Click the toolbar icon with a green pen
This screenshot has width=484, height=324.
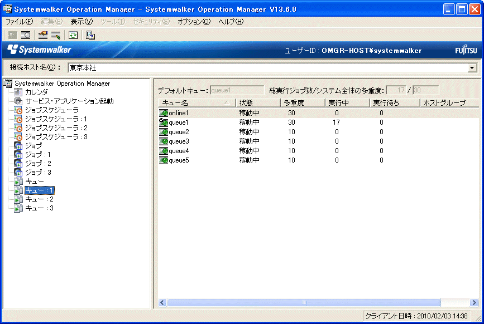click(x=56, y=36)
